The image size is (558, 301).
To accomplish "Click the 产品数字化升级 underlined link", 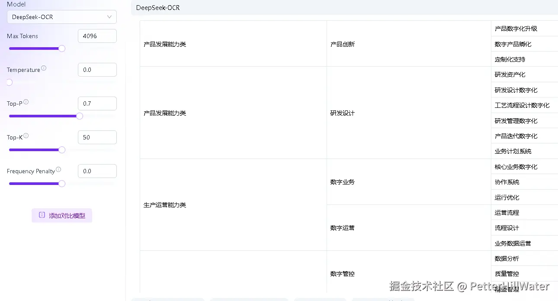I will pos(517,28).
